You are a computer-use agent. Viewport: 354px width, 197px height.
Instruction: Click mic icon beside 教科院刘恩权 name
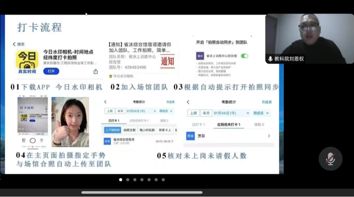point(270,59)
